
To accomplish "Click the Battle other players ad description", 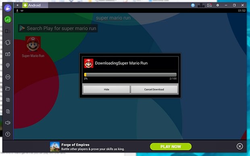I will click(93, 149).
